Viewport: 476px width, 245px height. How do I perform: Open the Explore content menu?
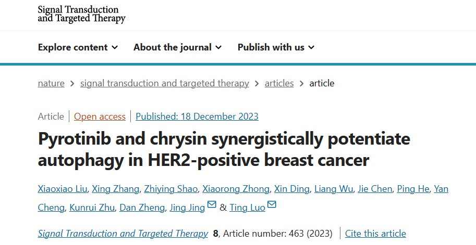pos(78,47)
